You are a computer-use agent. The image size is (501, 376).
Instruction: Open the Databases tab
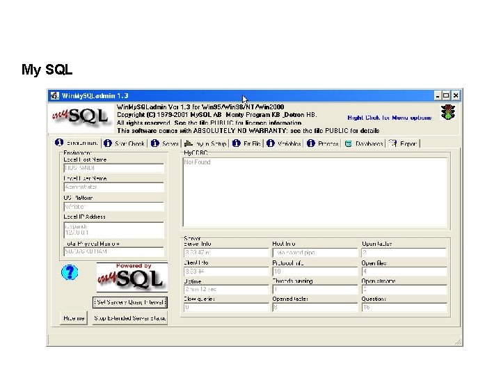(364, 143)
